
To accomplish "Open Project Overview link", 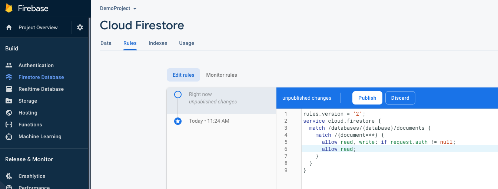I will tap(38, 27).
